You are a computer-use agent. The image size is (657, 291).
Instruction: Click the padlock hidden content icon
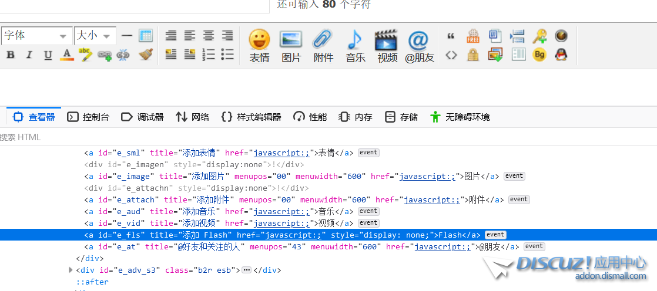pyautogui.click(x=473, y=55)
